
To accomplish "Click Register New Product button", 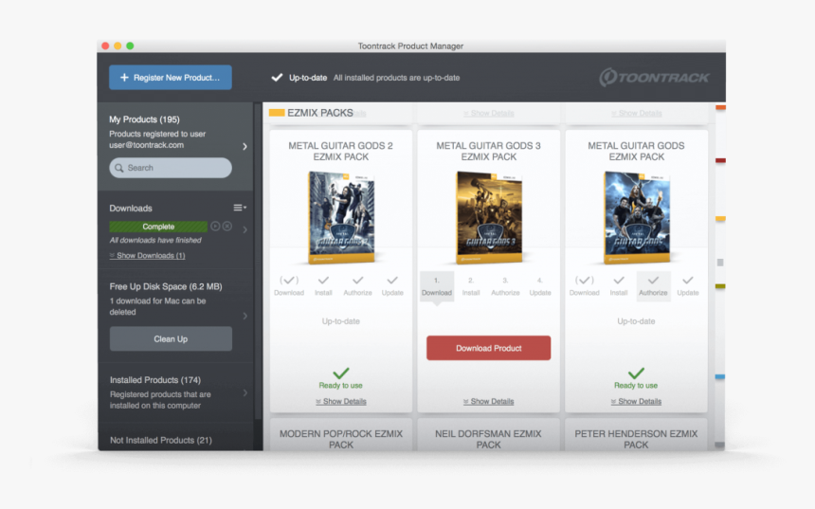I will point(171,78).
